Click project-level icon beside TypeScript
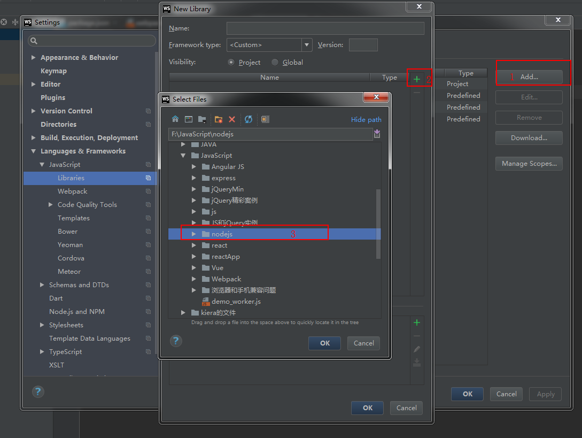This screenshot has height=438, width=582. pyautogui.click(x=148, y=352)
